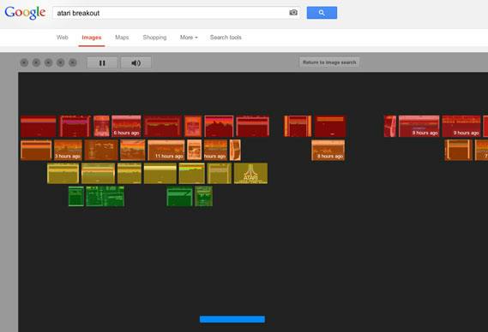The width and height of the screenshot is (488, 332).
Task: Click the red brick labeled 6 hours ago
Action: 126,126
